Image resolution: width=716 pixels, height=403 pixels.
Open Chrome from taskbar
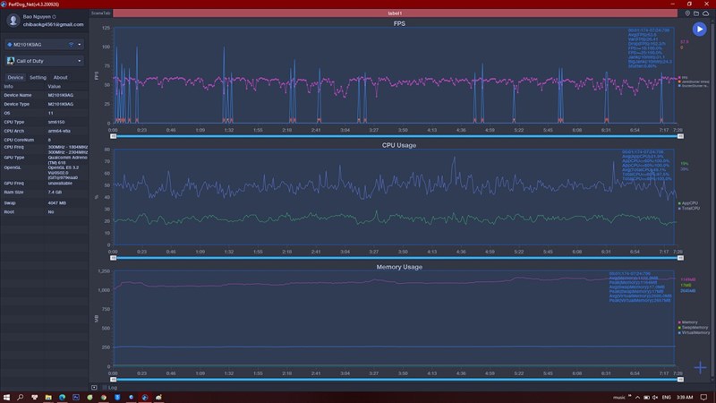click(x=104, y=397)
